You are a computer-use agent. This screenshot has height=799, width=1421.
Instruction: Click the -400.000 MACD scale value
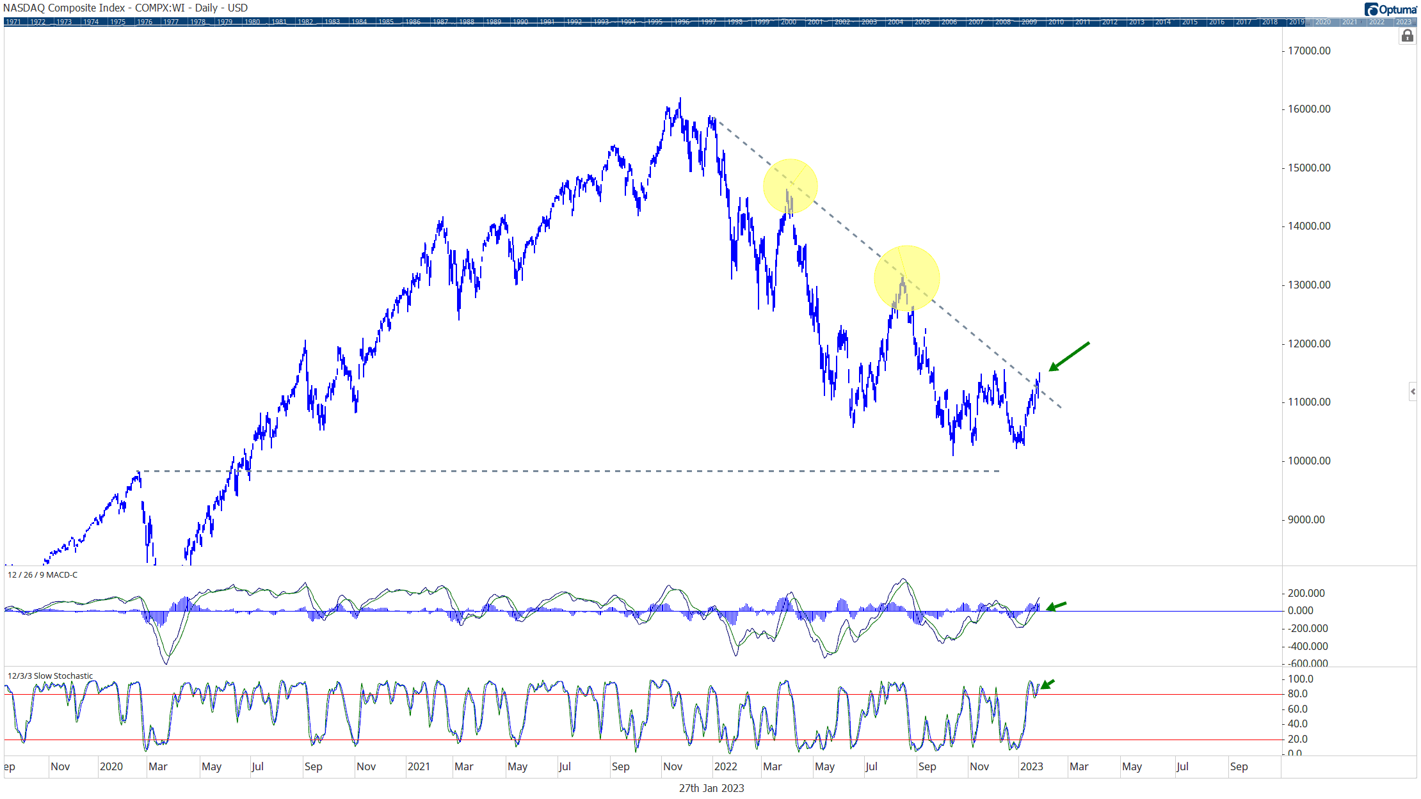(x=1308, y=646)
